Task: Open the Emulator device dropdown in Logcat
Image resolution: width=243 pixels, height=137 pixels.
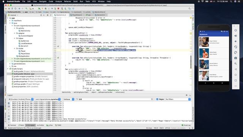Action: pyautogui.click(x=21, y=99)
